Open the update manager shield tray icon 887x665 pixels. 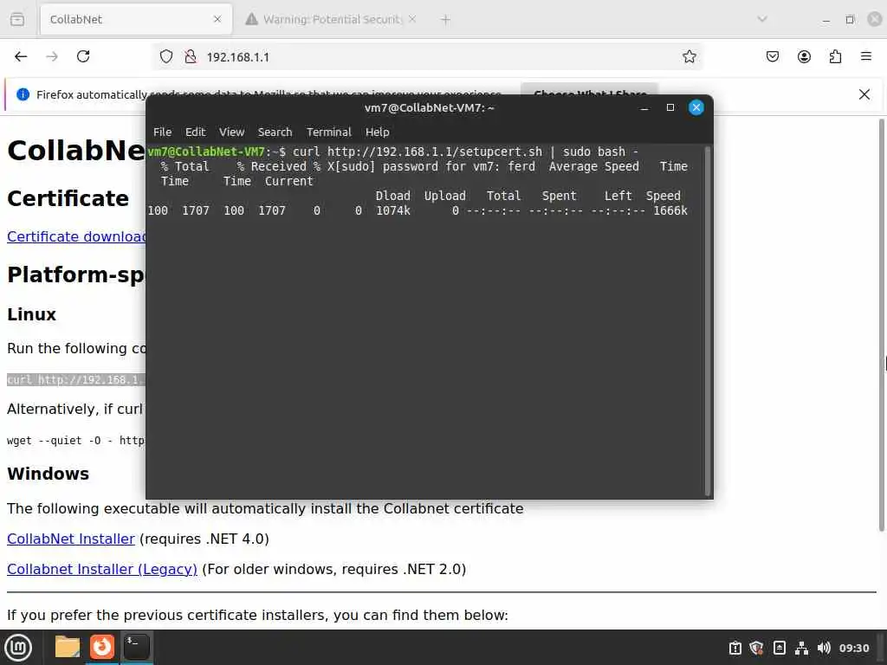[756, 648]
